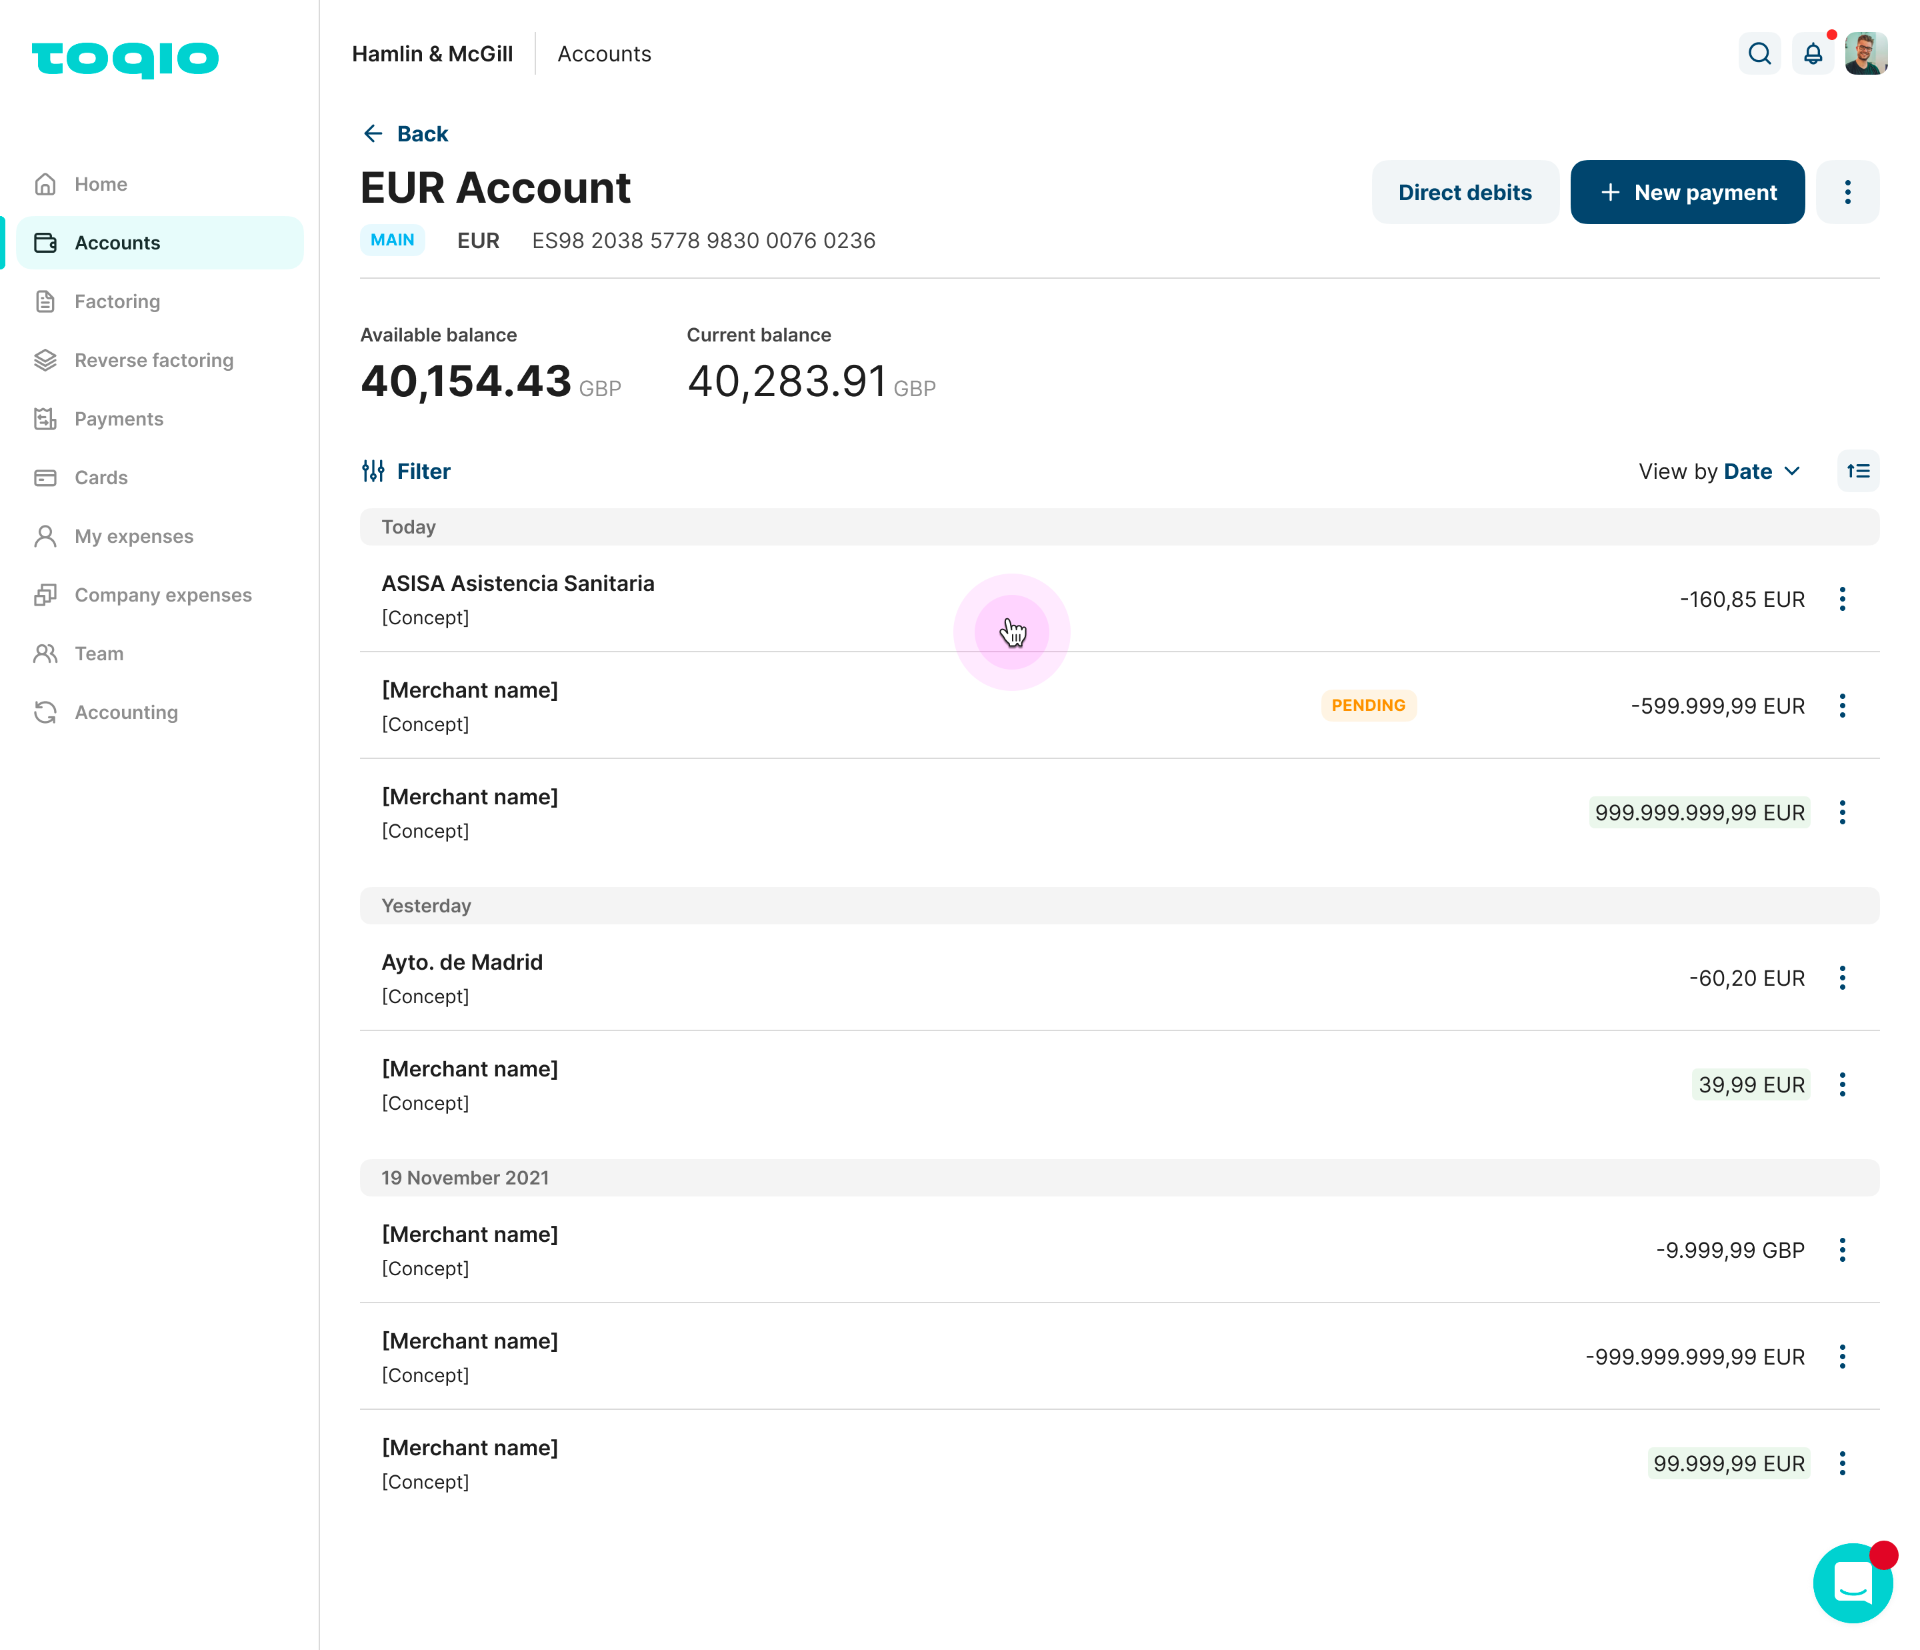Open Company expenses page

point(163,595)
